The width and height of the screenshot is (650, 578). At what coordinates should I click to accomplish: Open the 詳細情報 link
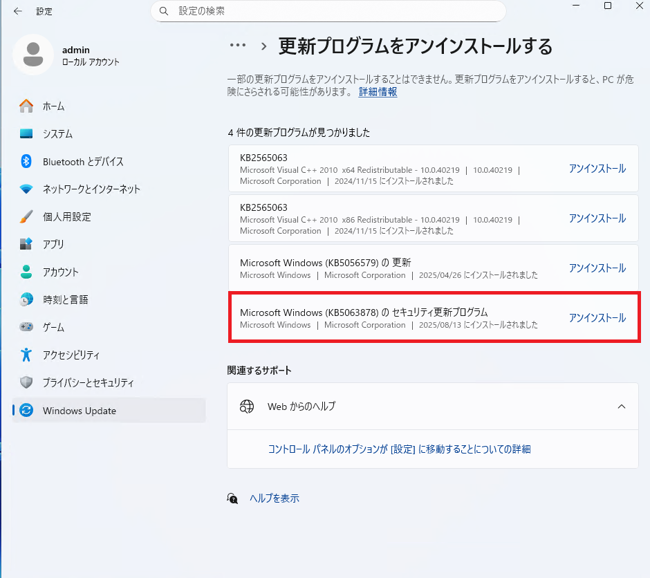pos(378,91)
